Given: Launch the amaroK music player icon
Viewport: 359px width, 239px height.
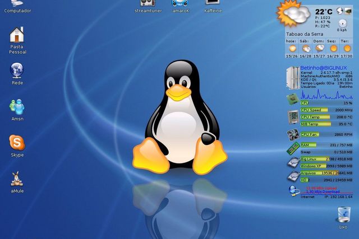Looking at the screenshot, I should (x=181, y=7).
